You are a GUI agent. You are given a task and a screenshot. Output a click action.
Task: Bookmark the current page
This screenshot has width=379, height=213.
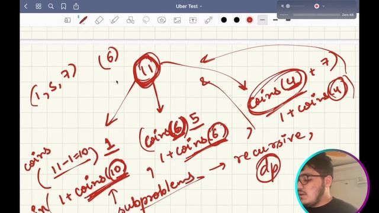(63, 7)
